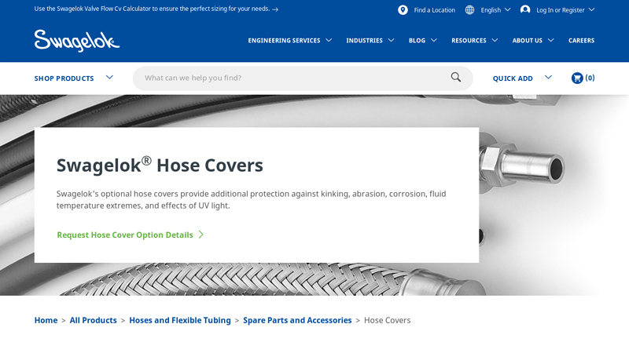
Task: Open Hoses and Flexible Tubing breadcrumb
Action: [x=180, y=320]
